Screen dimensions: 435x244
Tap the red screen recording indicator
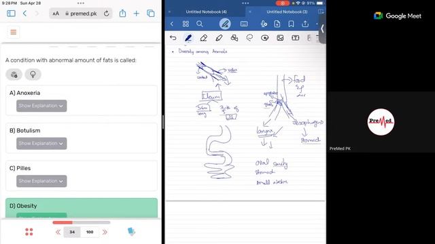pyautogui.click(x=283, y=3)
